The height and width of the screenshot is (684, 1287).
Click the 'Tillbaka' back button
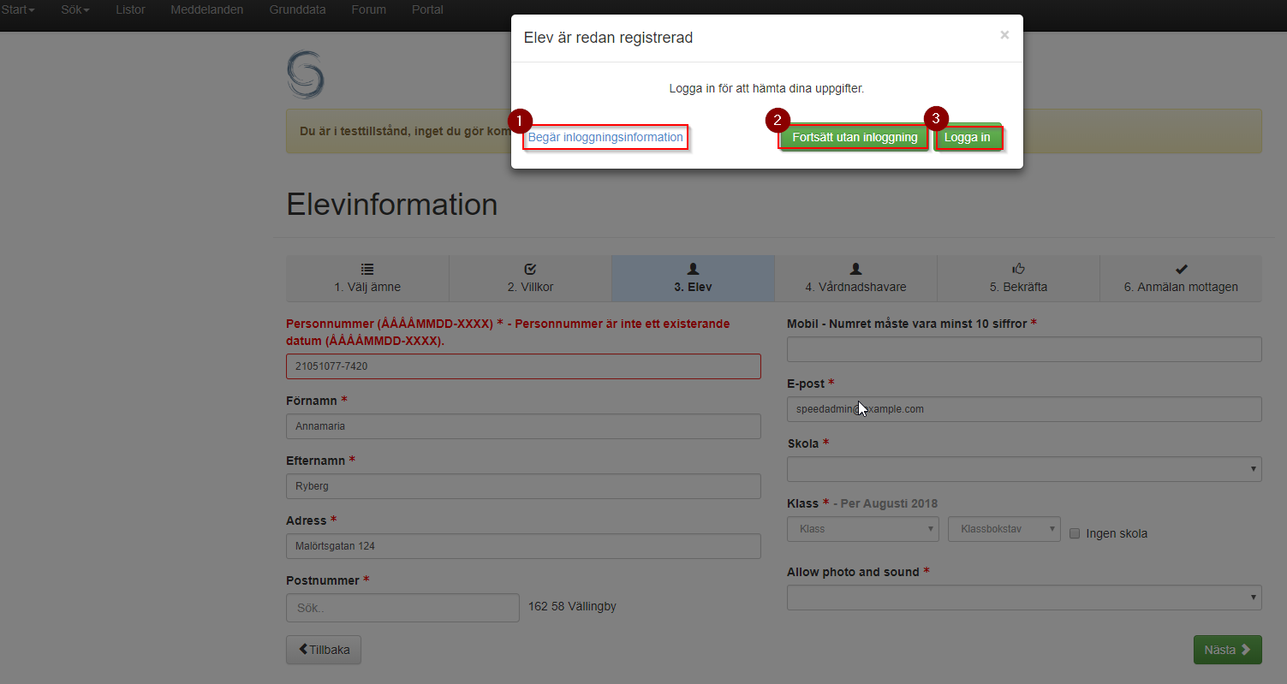point(324,650)
